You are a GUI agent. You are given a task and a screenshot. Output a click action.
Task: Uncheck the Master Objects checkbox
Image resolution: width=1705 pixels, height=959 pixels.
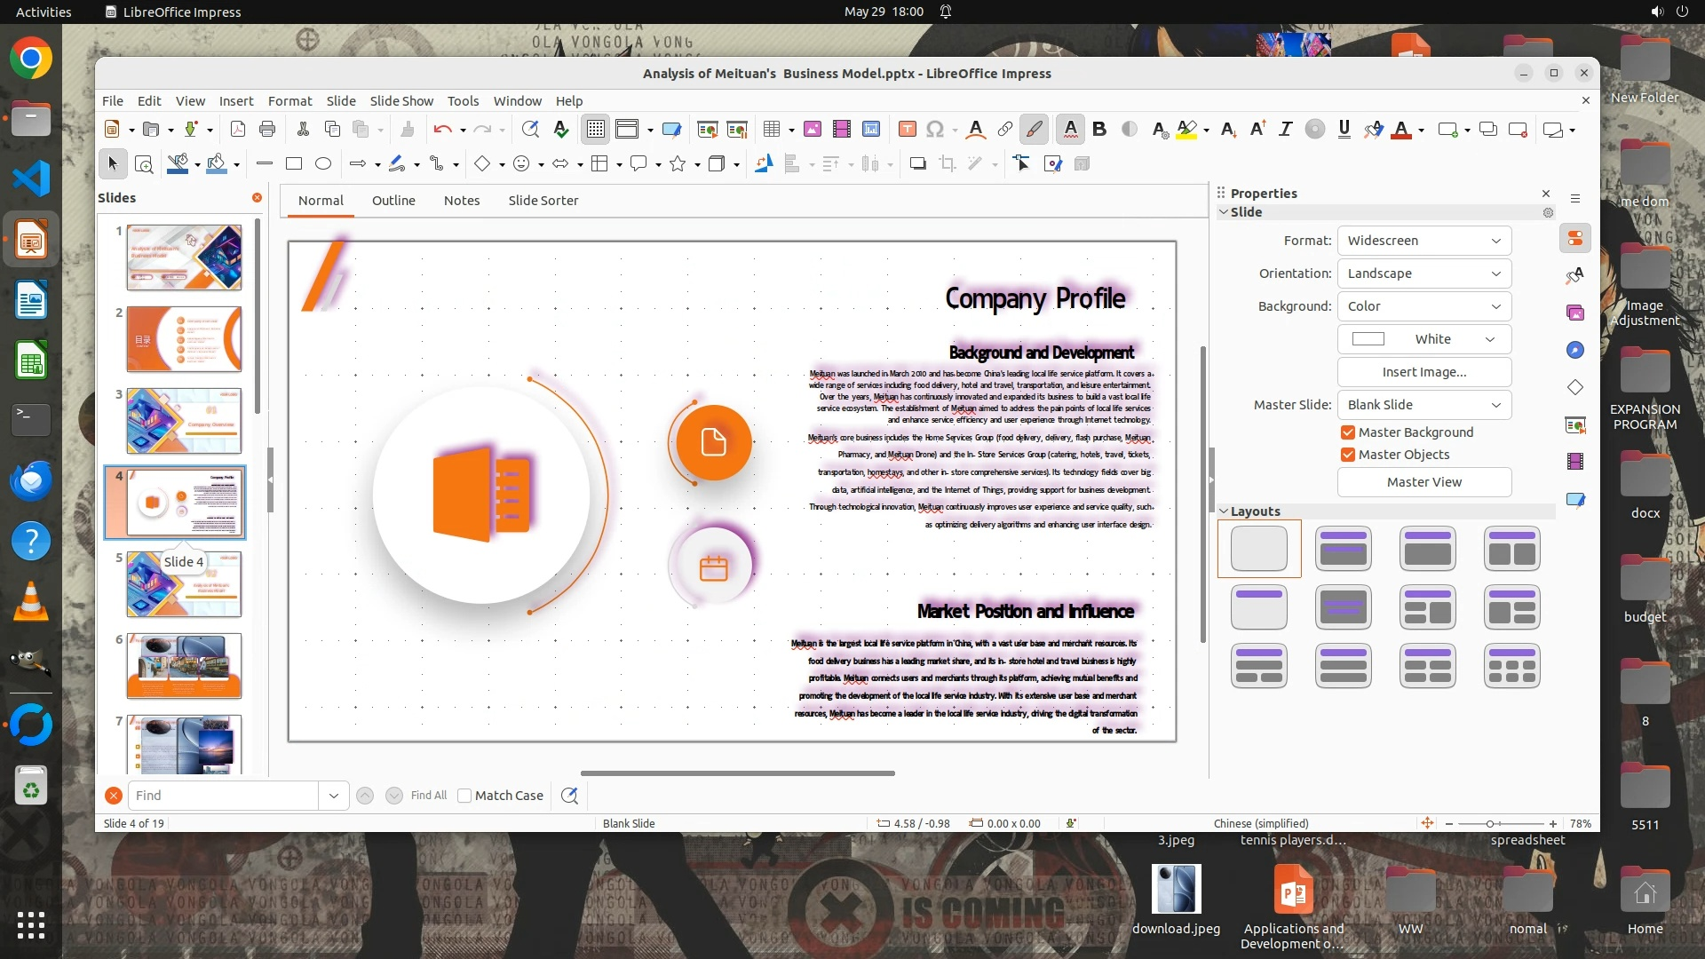(1348, 455)
